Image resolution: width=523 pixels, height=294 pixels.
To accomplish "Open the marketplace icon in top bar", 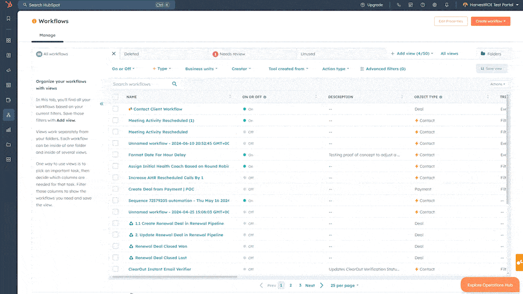I will tap(411, 5).
